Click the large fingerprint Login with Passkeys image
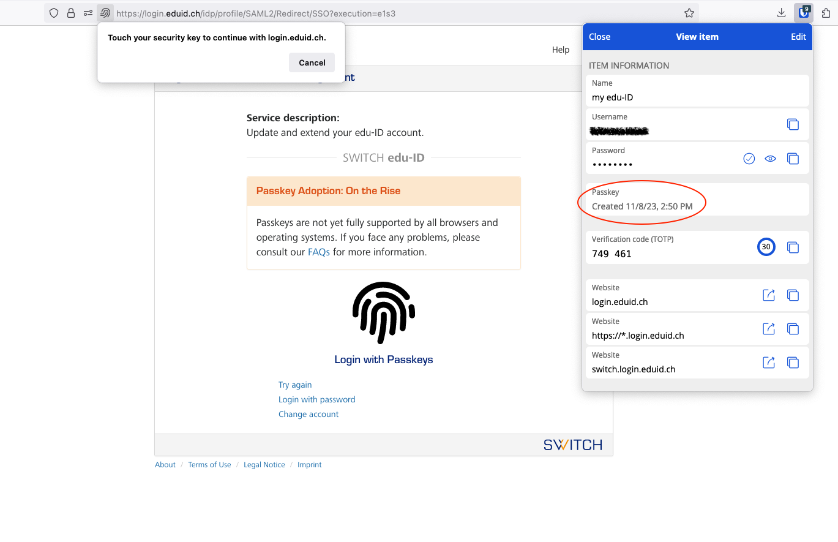The image size is (838, 542). point(384,312)
